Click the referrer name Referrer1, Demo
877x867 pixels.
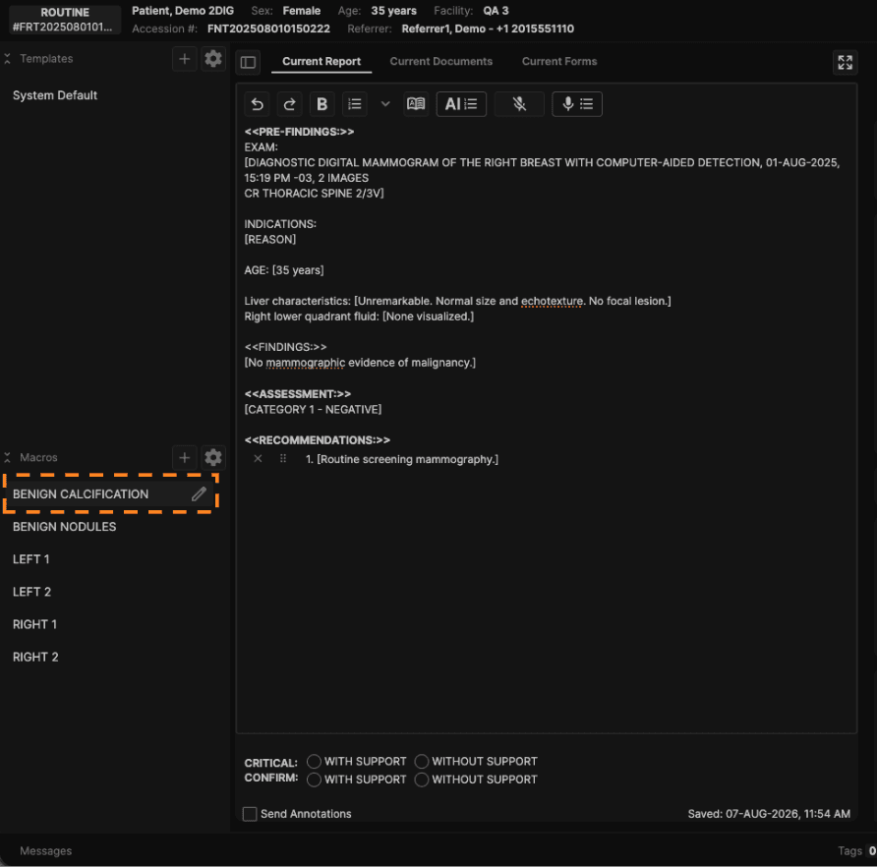443,29
